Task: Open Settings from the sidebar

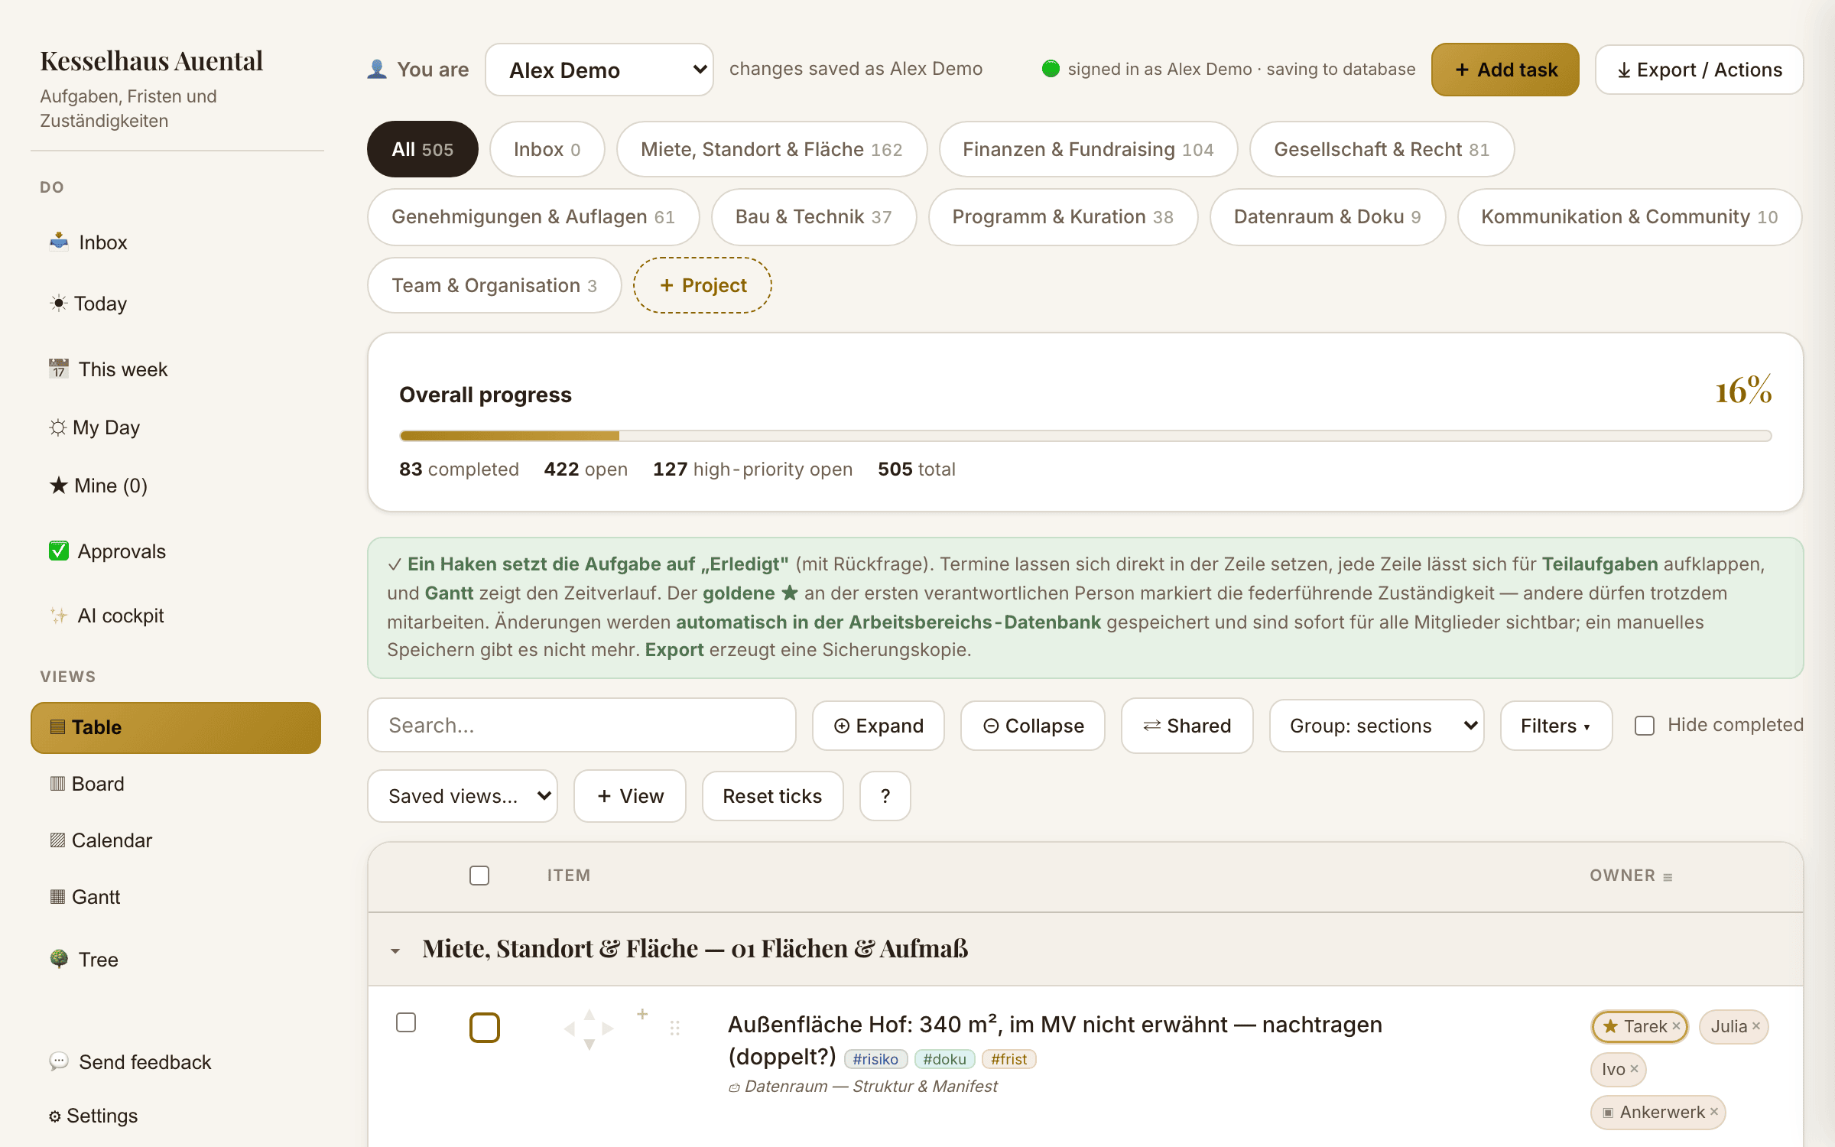Action: (176, 1116)
